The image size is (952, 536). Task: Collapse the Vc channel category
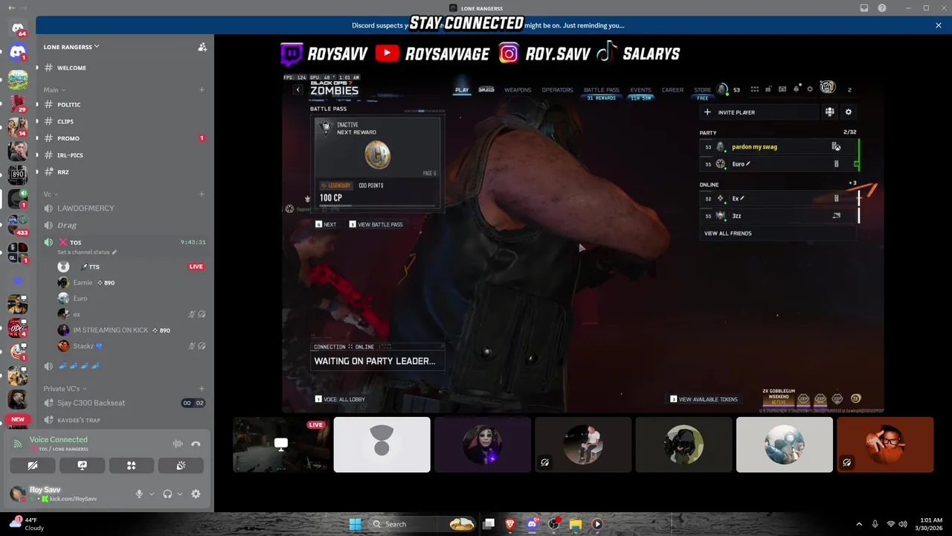tap(51, 194)
